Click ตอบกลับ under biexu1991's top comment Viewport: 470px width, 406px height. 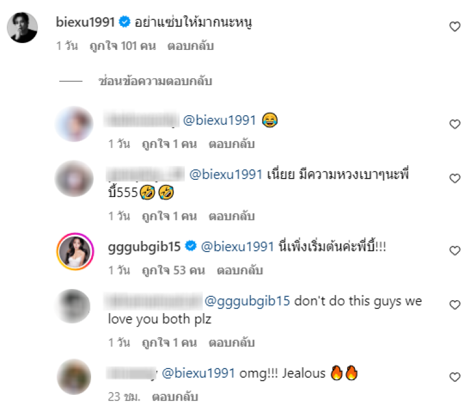click(x=190, y=46)
